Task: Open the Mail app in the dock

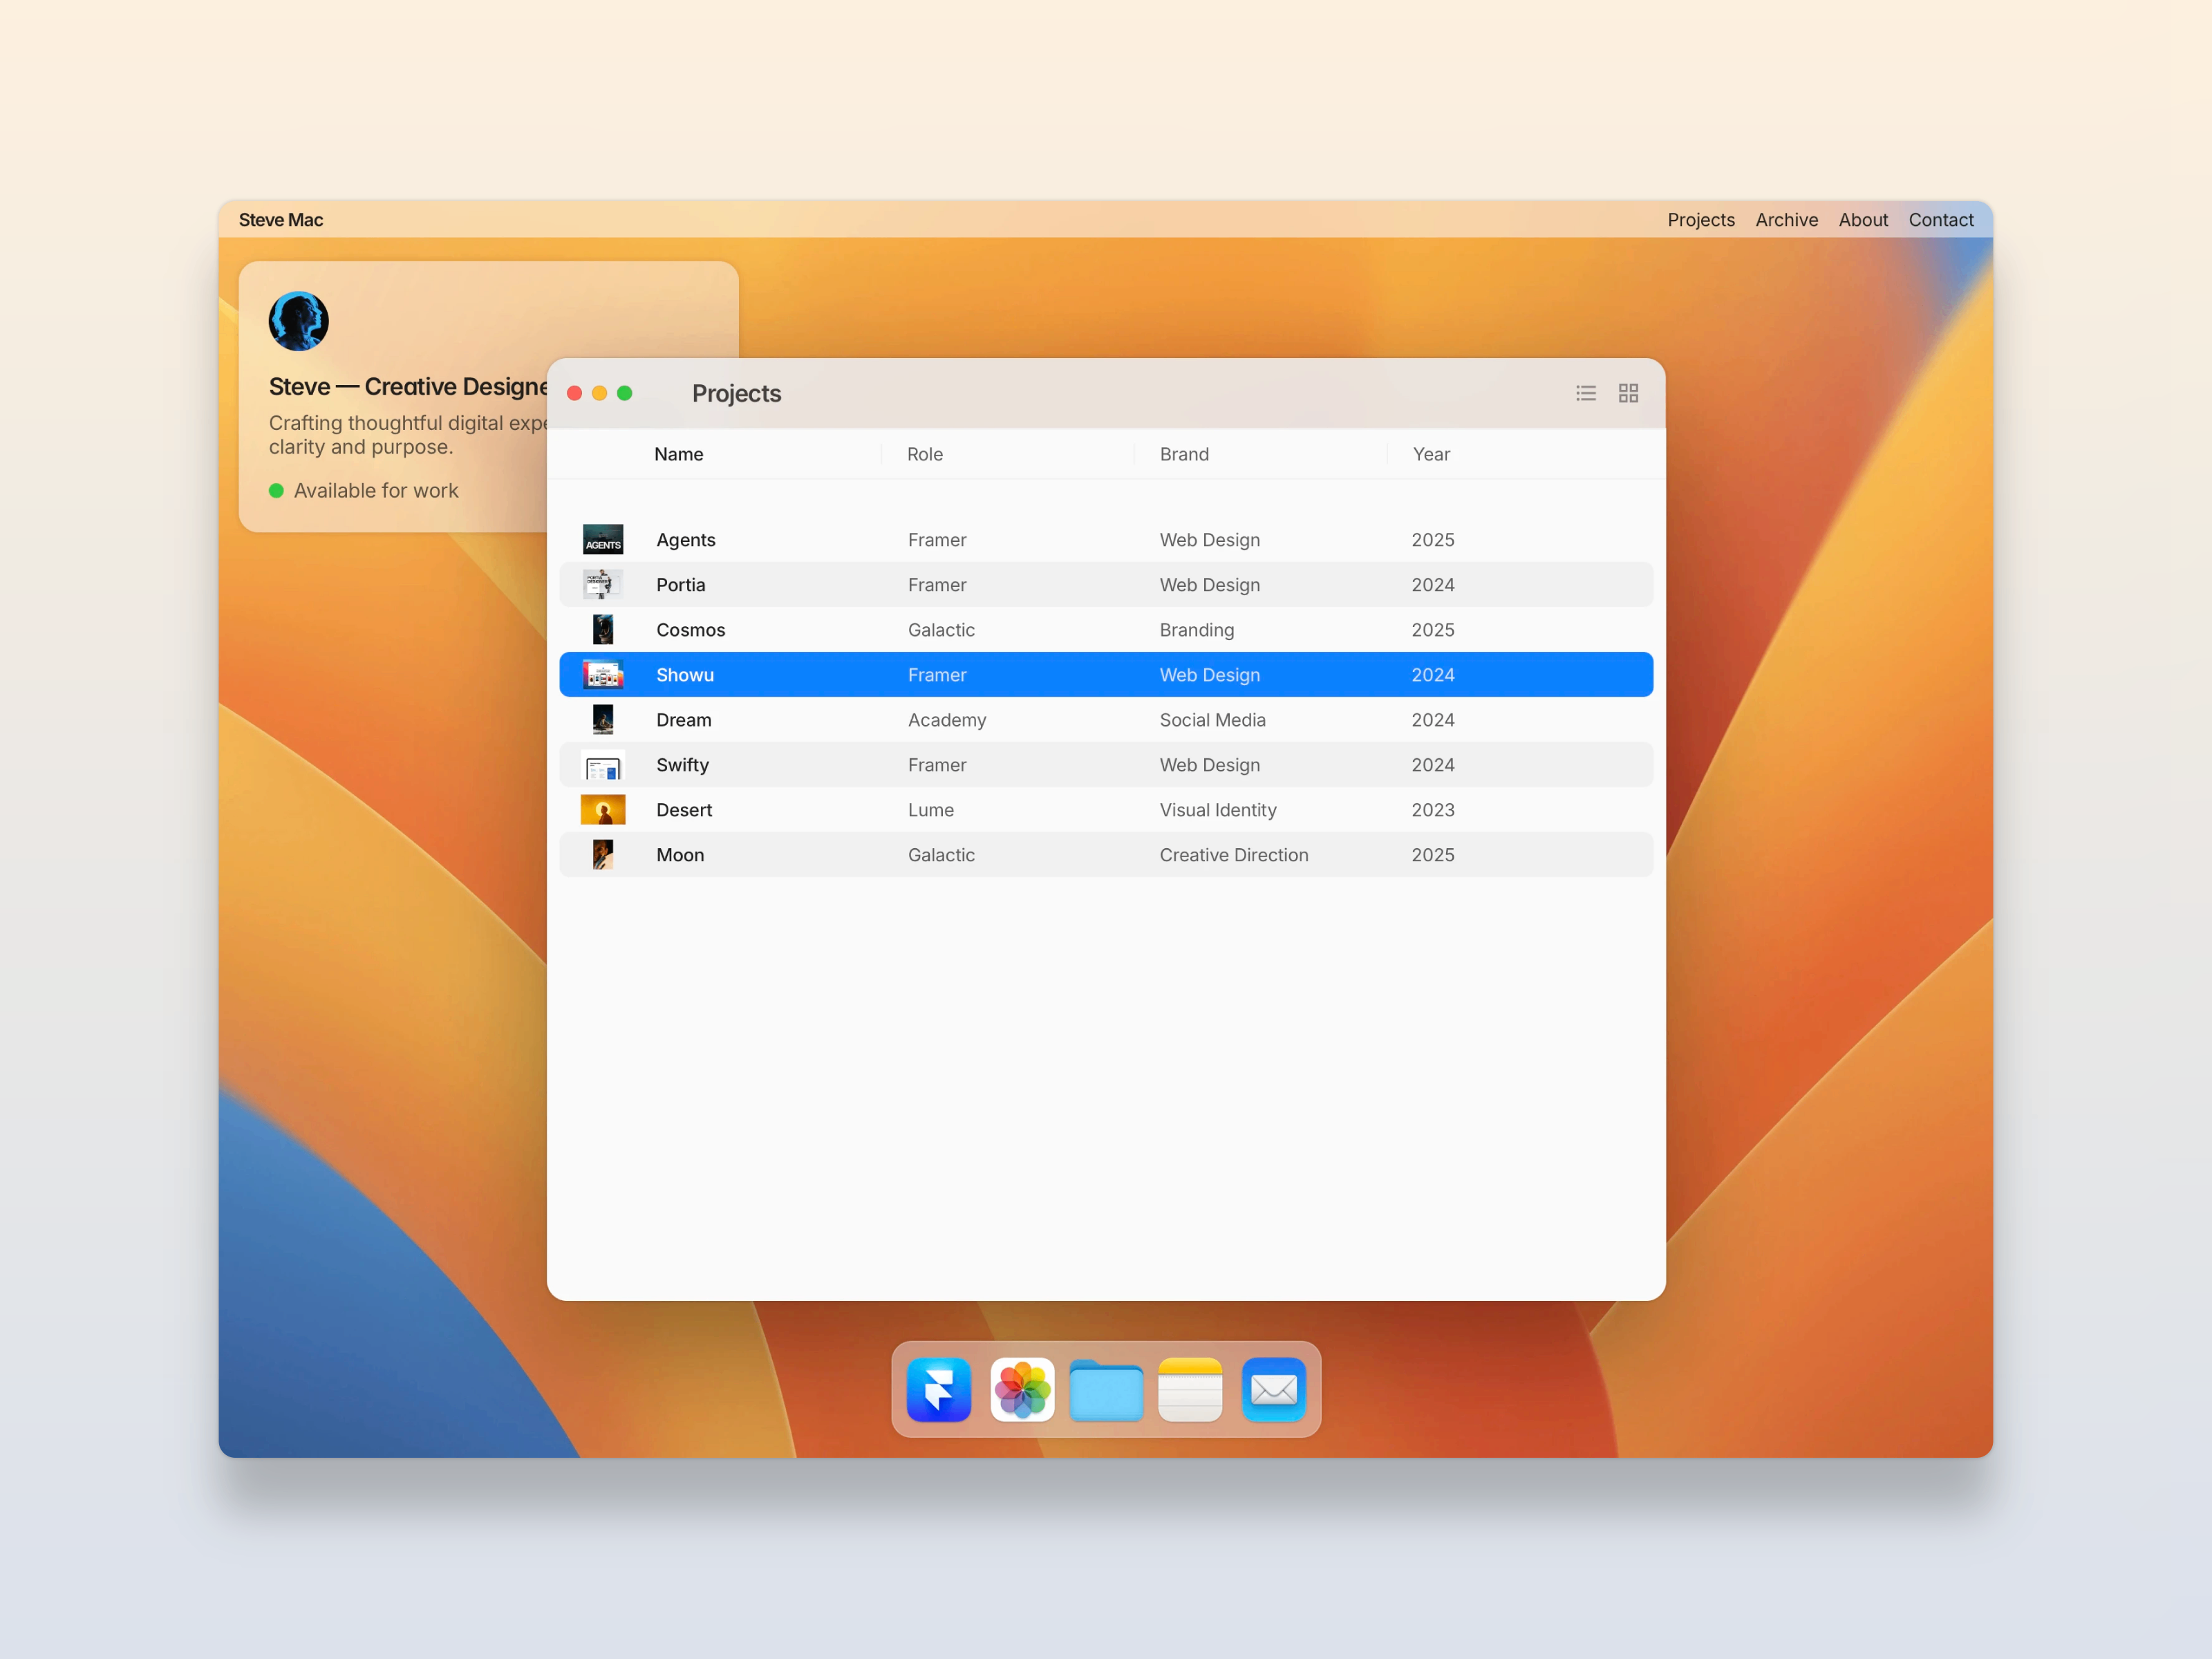Action: [x=1274, y=1389]
